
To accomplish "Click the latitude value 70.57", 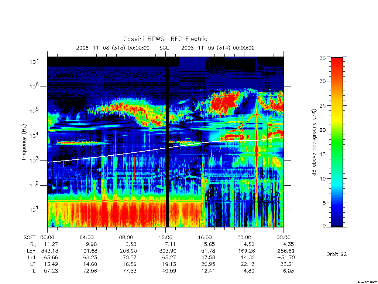I will tap(130, 257).
